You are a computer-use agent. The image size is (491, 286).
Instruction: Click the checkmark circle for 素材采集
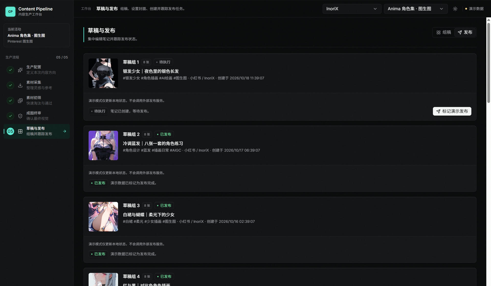tap(10, 85)
